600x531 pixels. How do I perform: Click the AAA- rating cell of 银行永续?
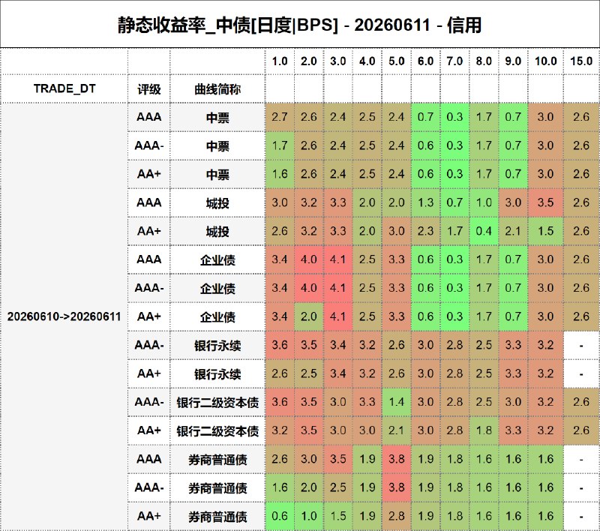[148, 345]
